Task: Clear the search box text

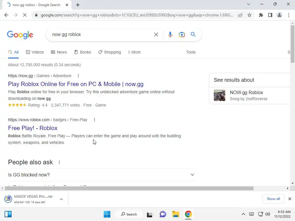Action: pos(156,35)
